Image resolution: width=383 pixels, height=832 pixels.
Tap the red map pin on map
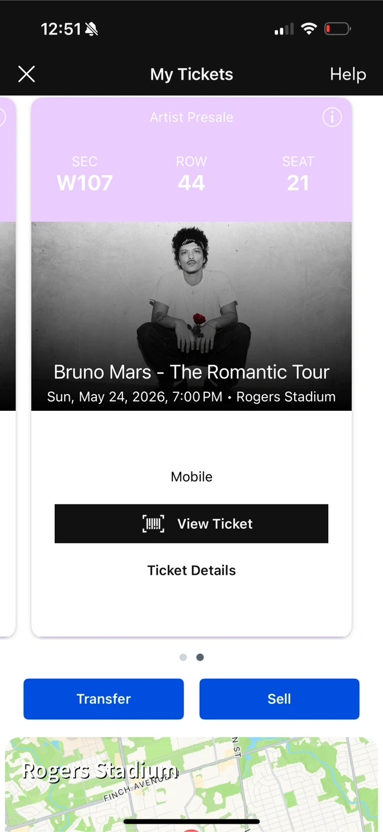[x=191, y=830]
